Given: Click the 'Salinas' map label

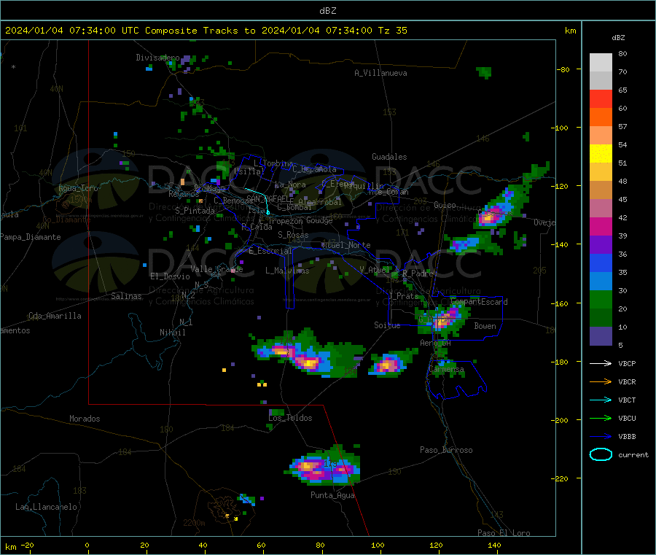Looking at the screenshot, I should coord(126,296).
